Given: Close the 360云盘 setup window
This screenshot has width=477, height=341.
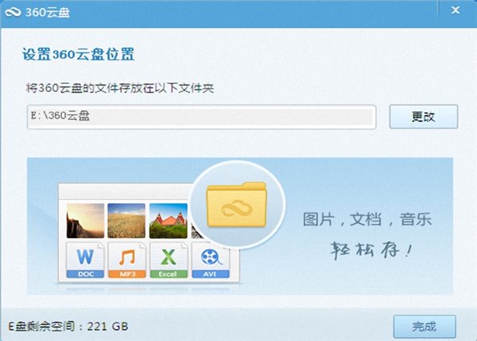Looking at the screenshot, I should [x=456, y=10].
